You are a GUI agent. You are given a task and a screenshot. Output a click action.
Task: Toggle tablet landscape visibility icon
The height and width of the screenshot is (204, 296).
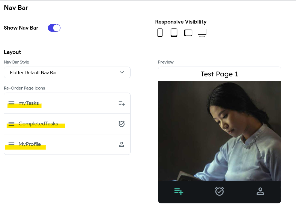click(x=188, y=33)
